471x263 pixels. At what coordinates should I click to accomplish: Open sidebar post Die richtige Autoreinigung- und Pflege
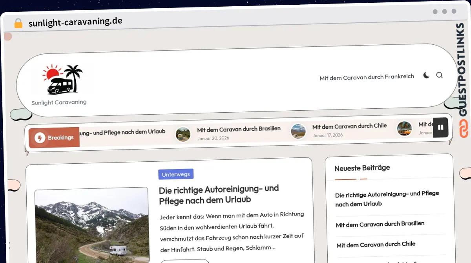[387, 199]
